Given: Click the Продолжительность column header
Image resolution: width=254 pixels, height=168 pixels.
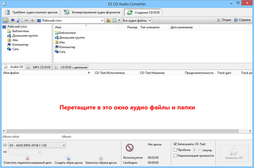Looking at the screenshot, I should (199, 73).
